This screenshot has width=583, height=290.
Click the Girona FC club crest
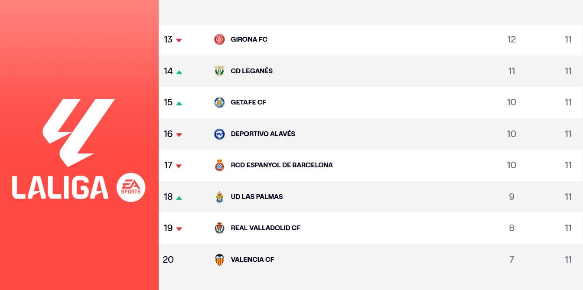[x=220, y=39]
